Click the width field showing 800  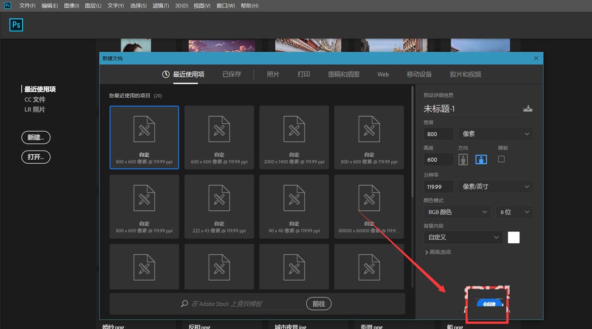[439, 134]
